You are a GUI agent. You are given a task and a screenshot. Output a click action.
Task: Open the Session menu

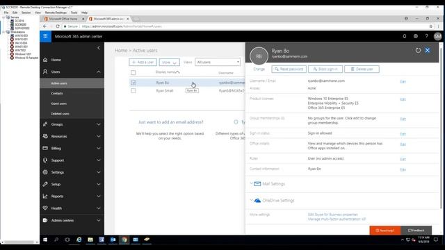26,12
